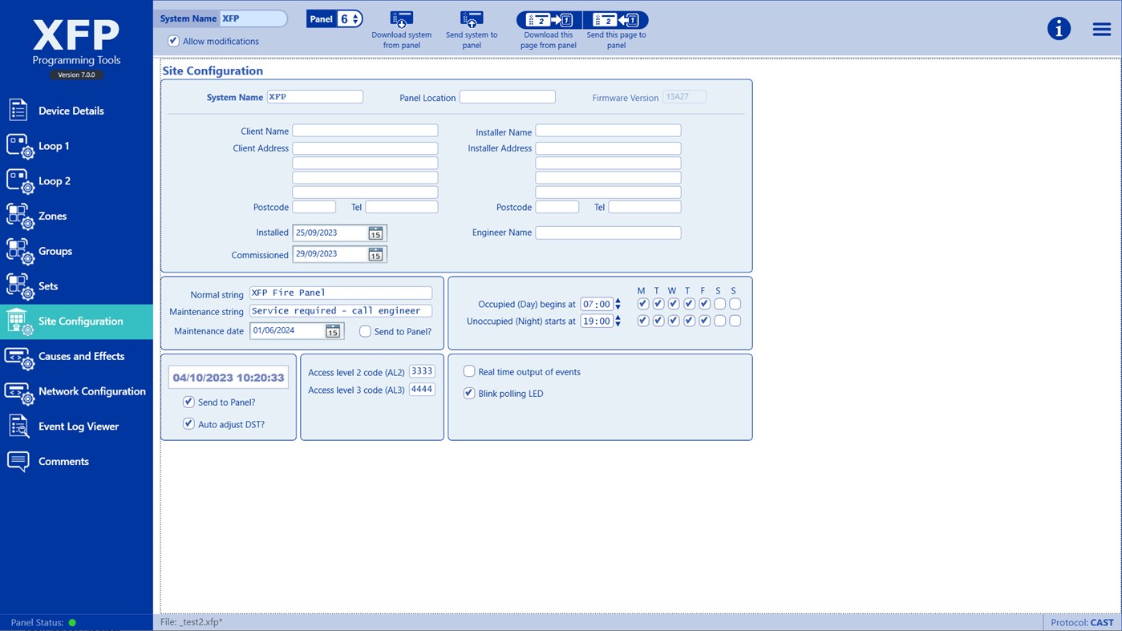Enable Real time output of events
Screen dimensions: 1122x631
point(468,371)
